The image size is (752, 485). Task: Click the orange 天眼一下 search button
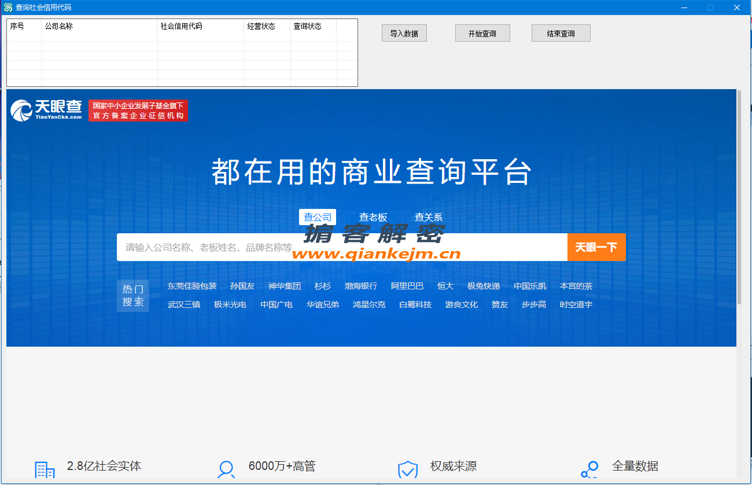596,247
